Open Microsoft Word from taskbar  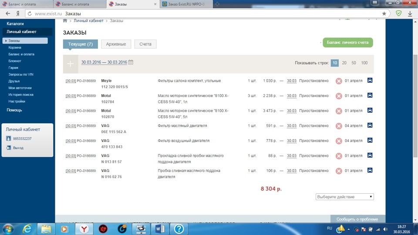tap(160, 229)
